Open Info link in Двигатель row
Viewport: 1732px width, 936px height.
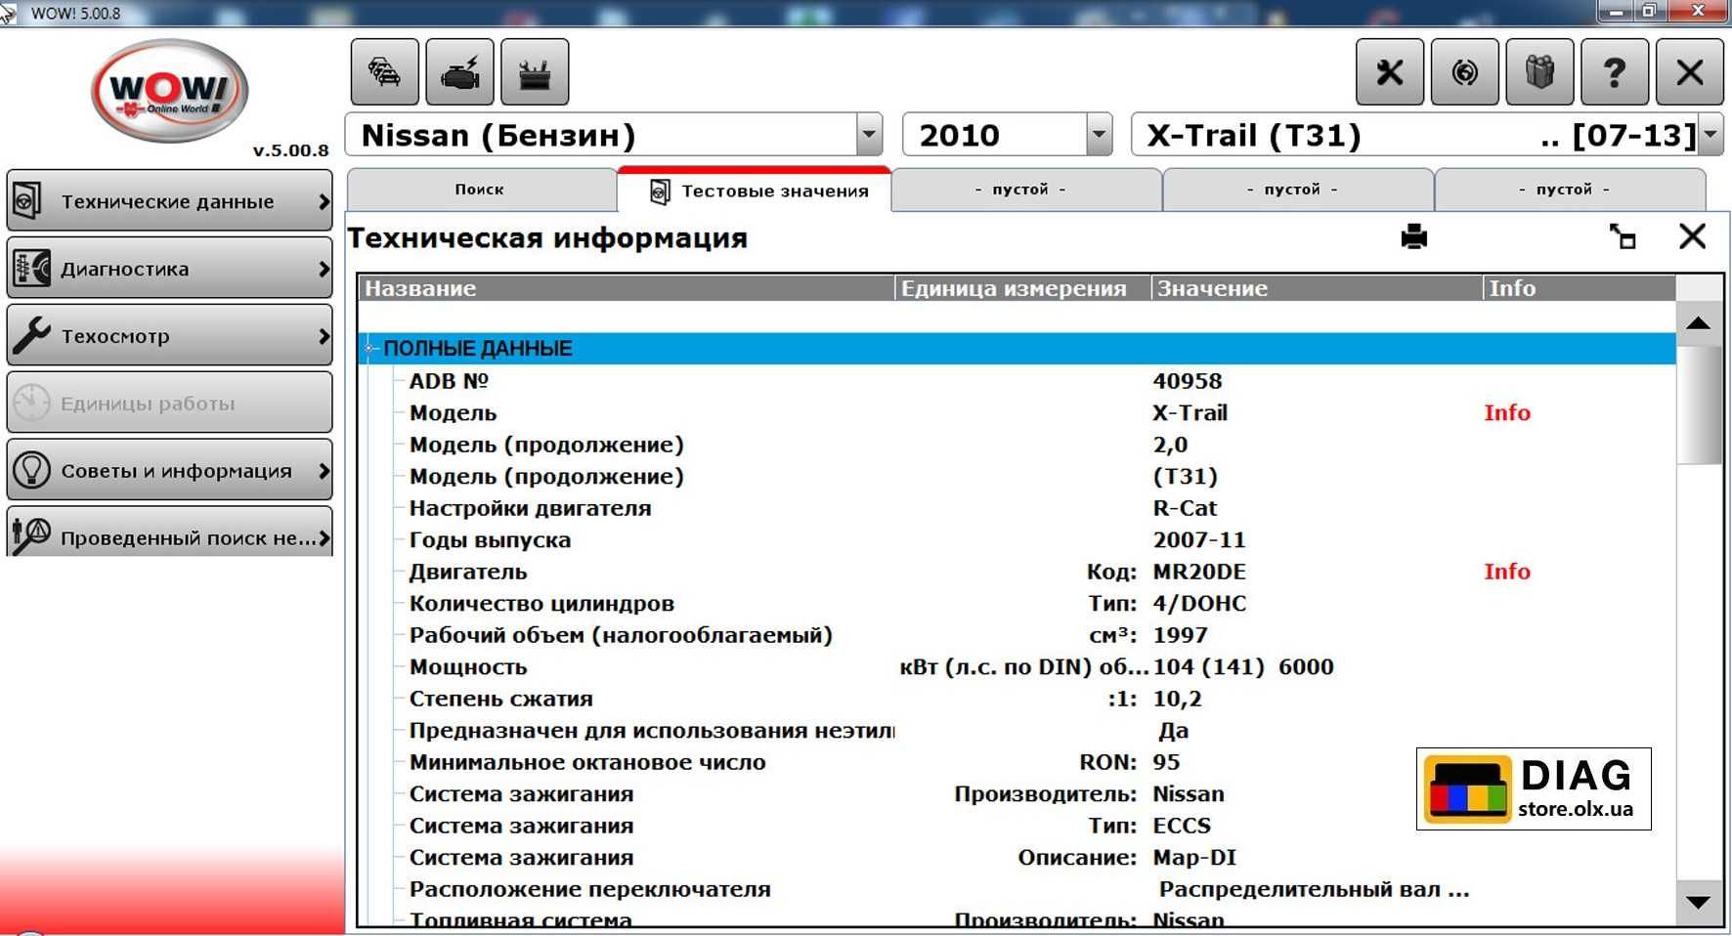(1507, 572)
